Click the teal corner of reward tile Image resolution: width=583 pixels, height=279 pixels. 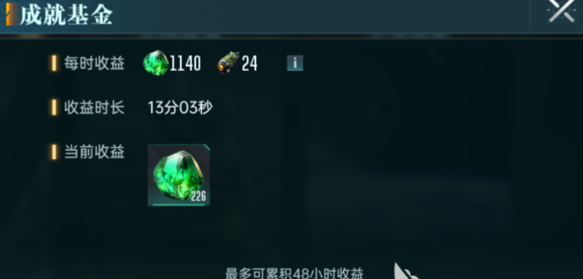(207, 147)
